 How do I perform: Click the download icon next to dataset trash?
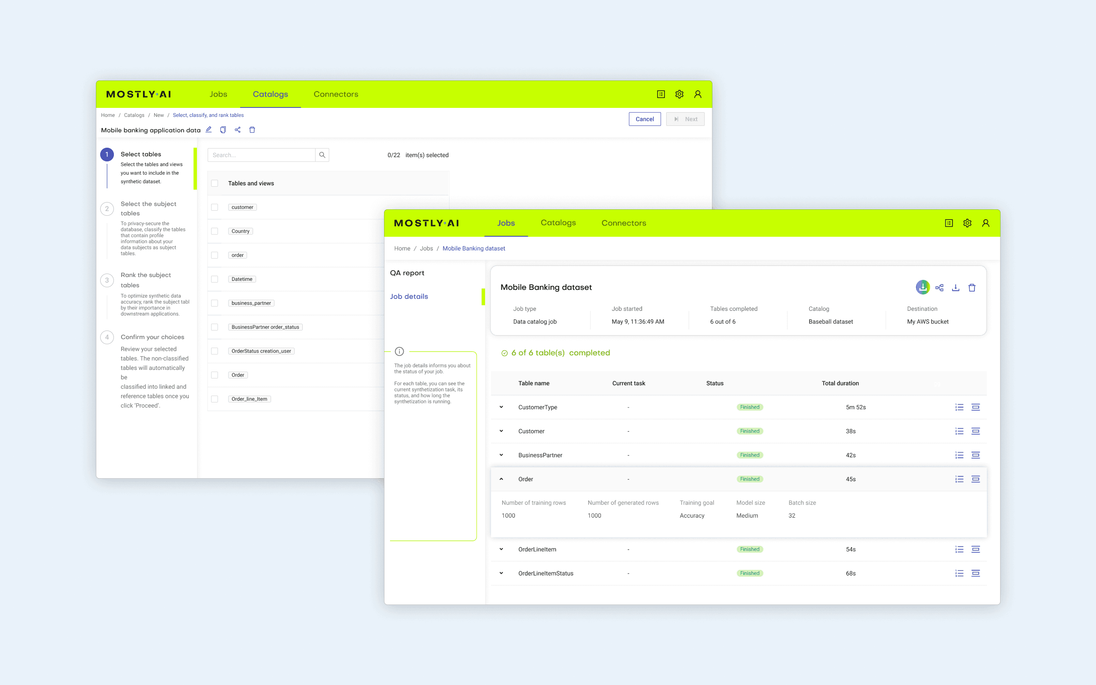[956, 288]
